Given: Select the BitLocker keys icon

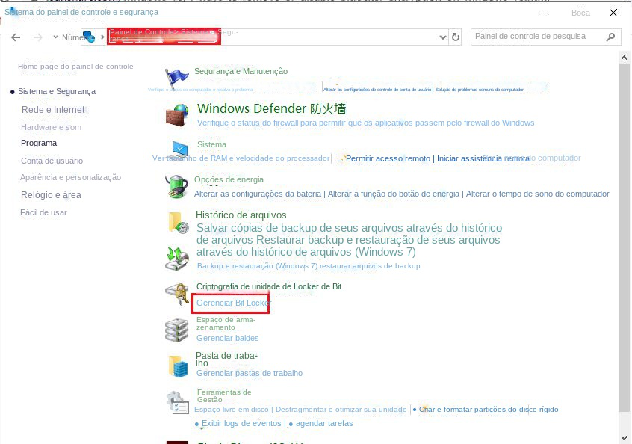Looking at the screenshot, I should (x=177, y=295).
